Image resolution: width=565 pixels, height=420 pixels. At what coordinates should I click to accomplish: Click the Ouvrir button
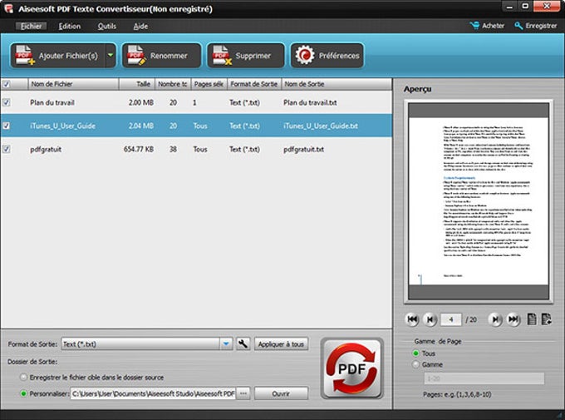281,393
